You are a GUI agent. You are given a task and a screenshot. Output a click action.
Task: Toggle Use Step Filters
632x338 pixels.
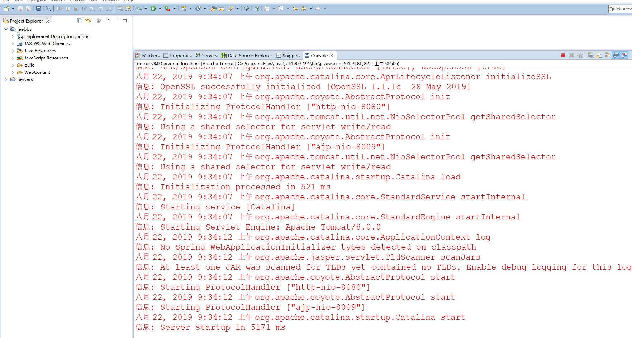point(128,9)
